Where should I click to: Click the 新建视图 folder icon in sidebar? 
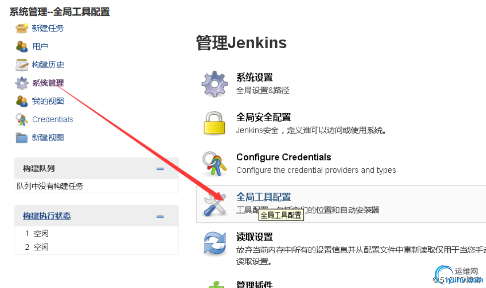22,138
